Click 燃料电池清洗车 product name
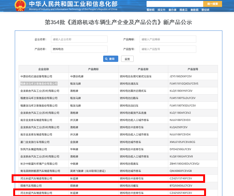This screenshot has width=234, height=196. pos(129,84)
